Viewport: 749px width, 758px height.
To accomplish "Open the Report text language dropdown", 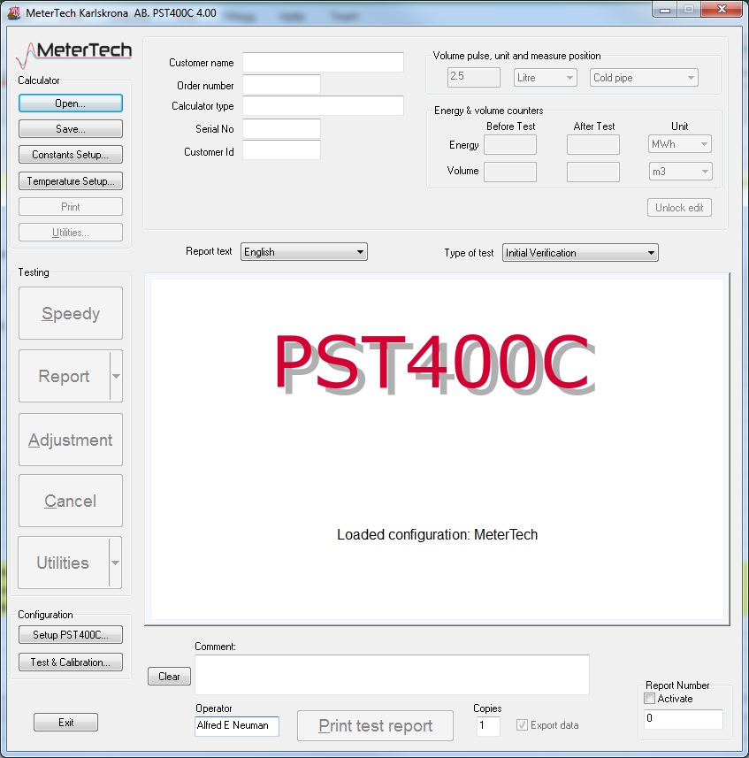I will tap(304, 252).
